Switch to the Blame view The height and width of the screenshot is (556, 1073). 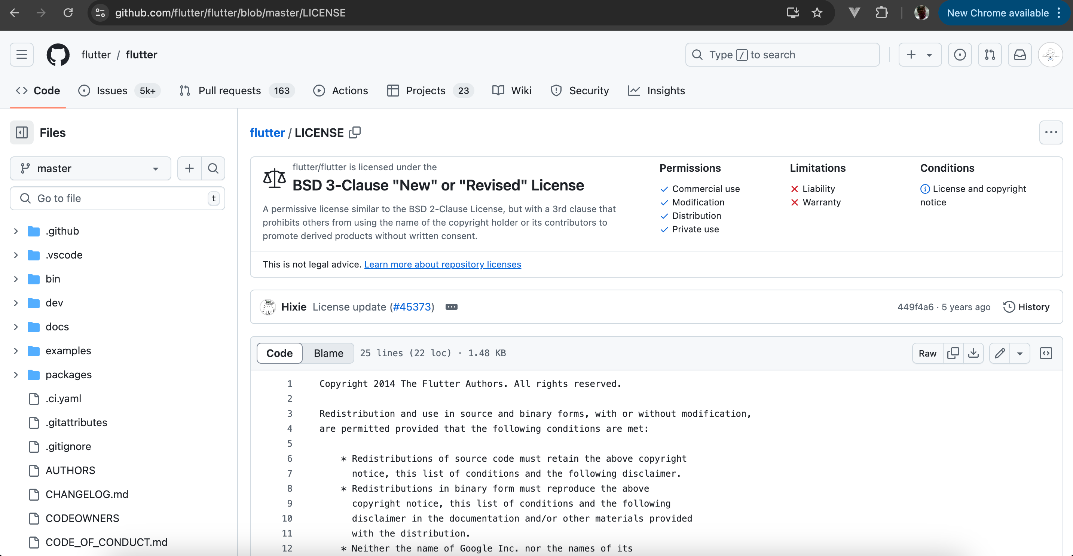coord(328,353)
